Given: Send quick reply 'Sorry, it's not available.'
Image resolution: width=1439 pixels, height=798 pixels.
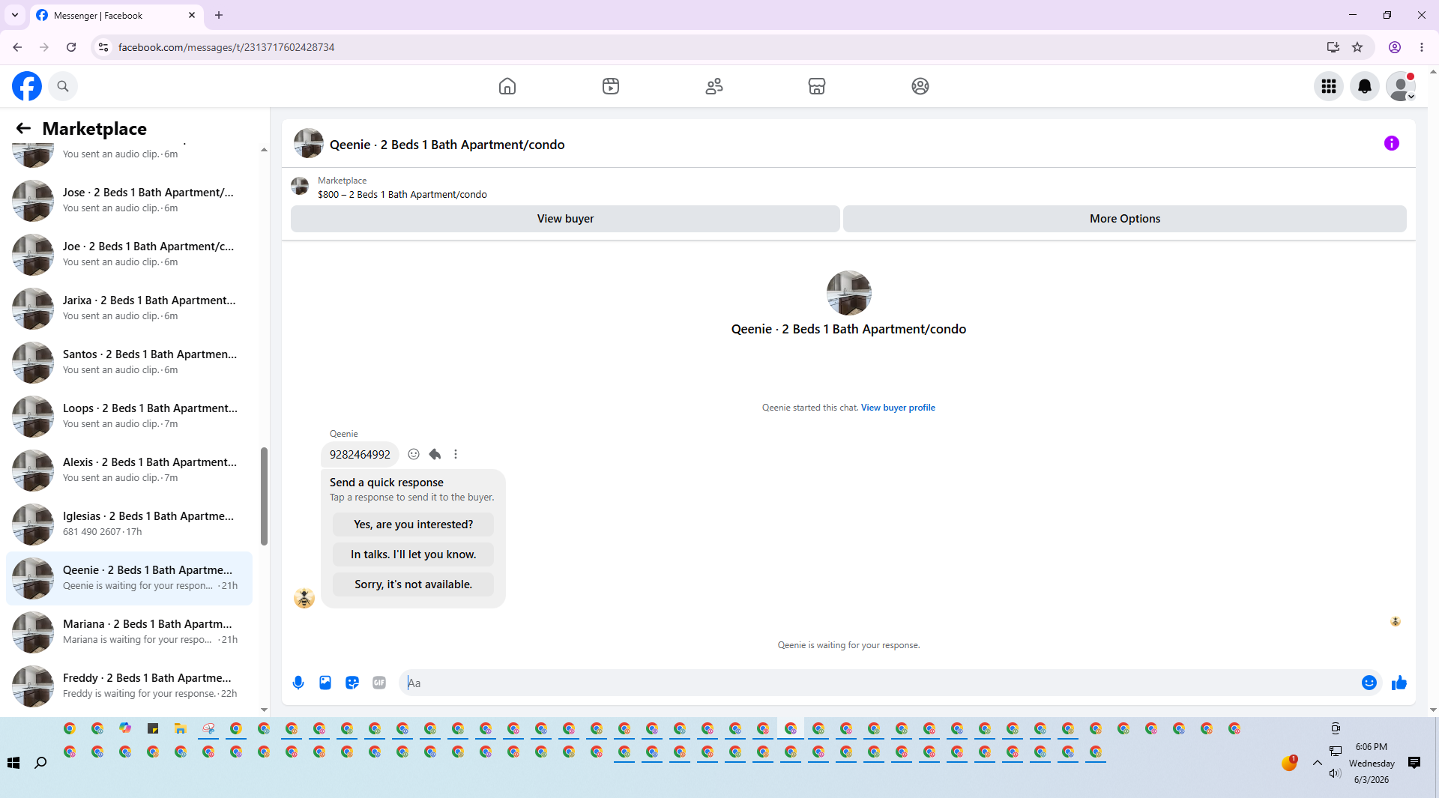Looking at the screenshot, I should pyautogui.click(x=414, y=584).
